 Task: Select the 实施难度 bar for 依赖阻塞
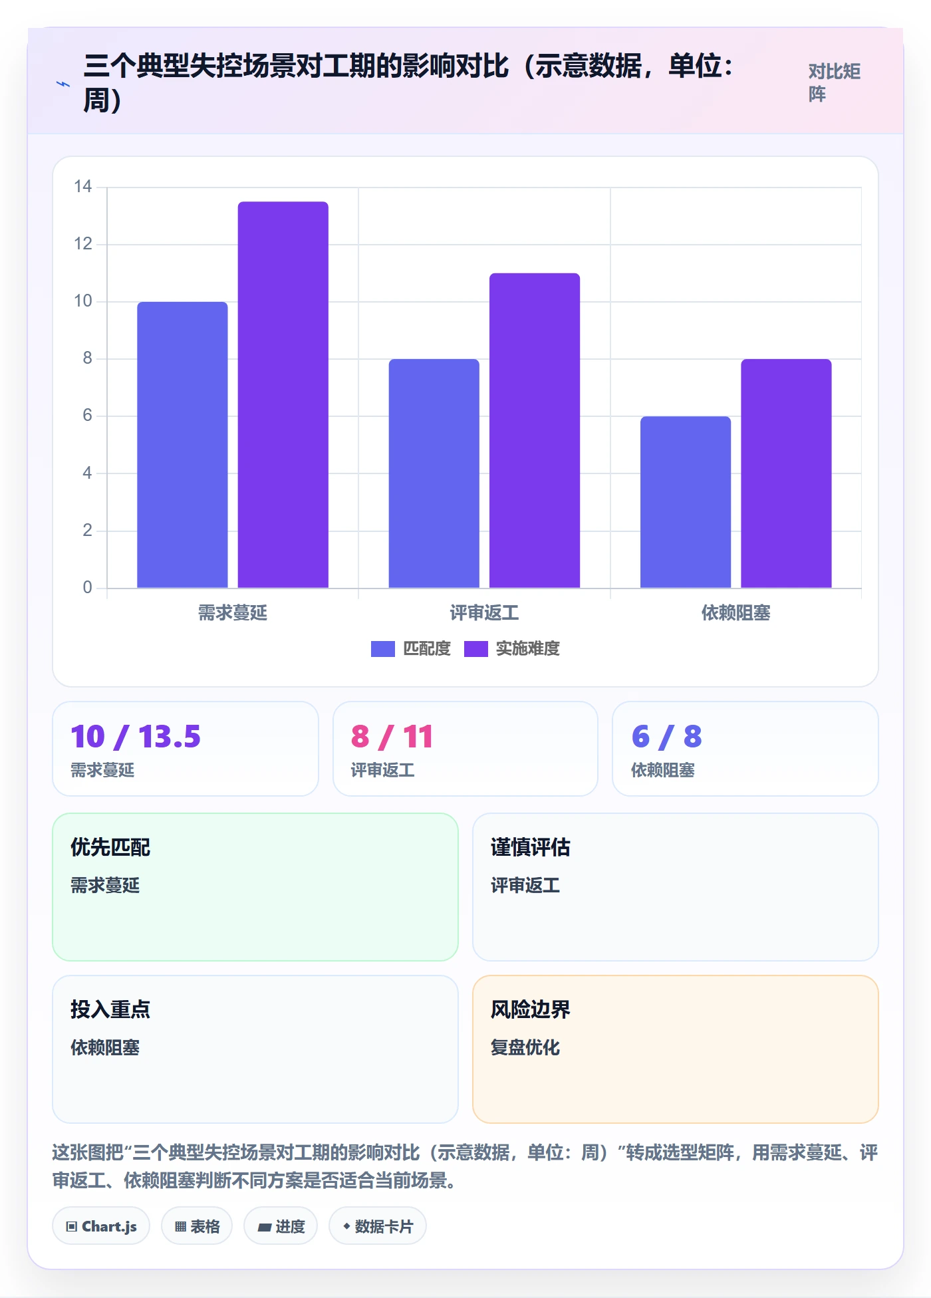coord(787,473)
